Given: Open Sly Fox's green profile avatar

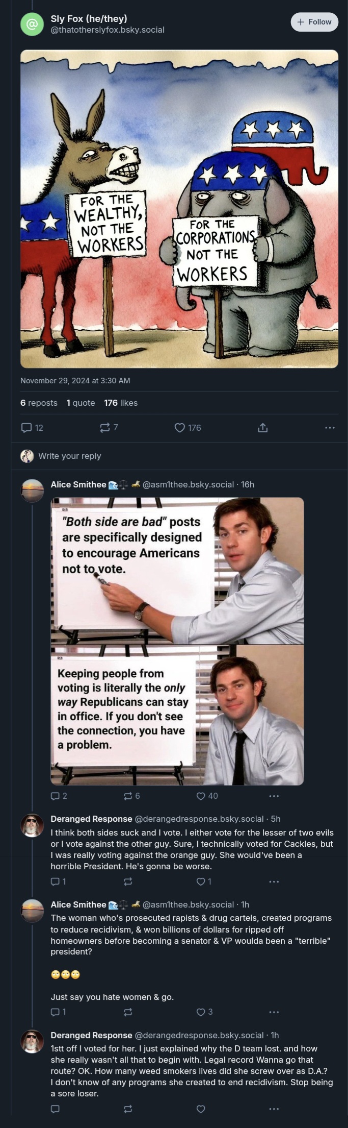Looking at the screenshot, I should pyautogui.click(x=32, y=24).
